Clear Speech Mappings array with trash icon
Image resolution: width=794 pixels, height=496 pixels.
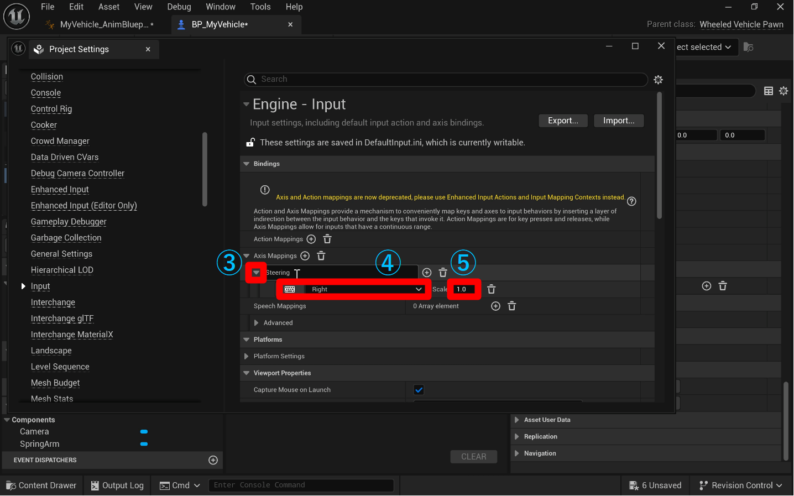(512, 306)
